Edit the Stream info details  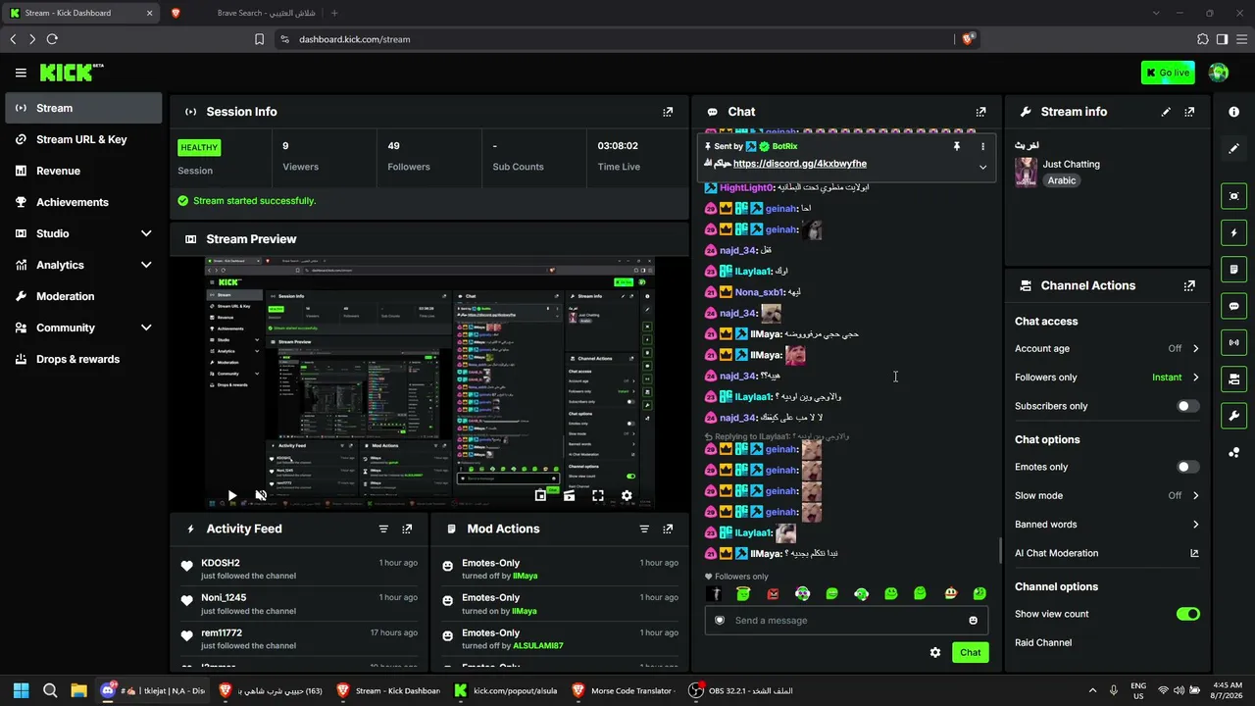(x=1166, y=112)
